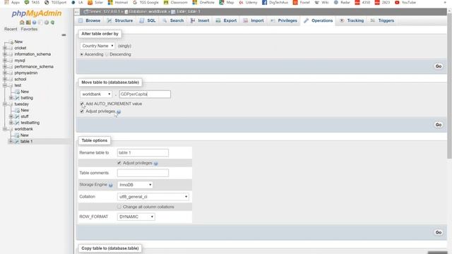Open DYNAMIC row format dropdown
452x254 pixels.
click(136, 217)
